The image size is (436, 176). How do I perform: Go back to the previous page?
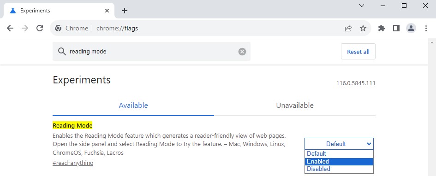coord(10,28)
